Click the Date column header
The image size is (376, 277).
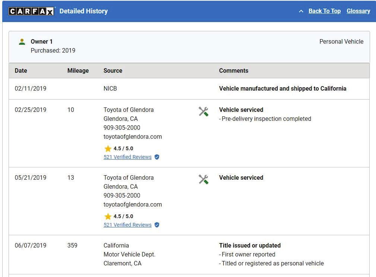pyautogui.click(x=21, y=71)
